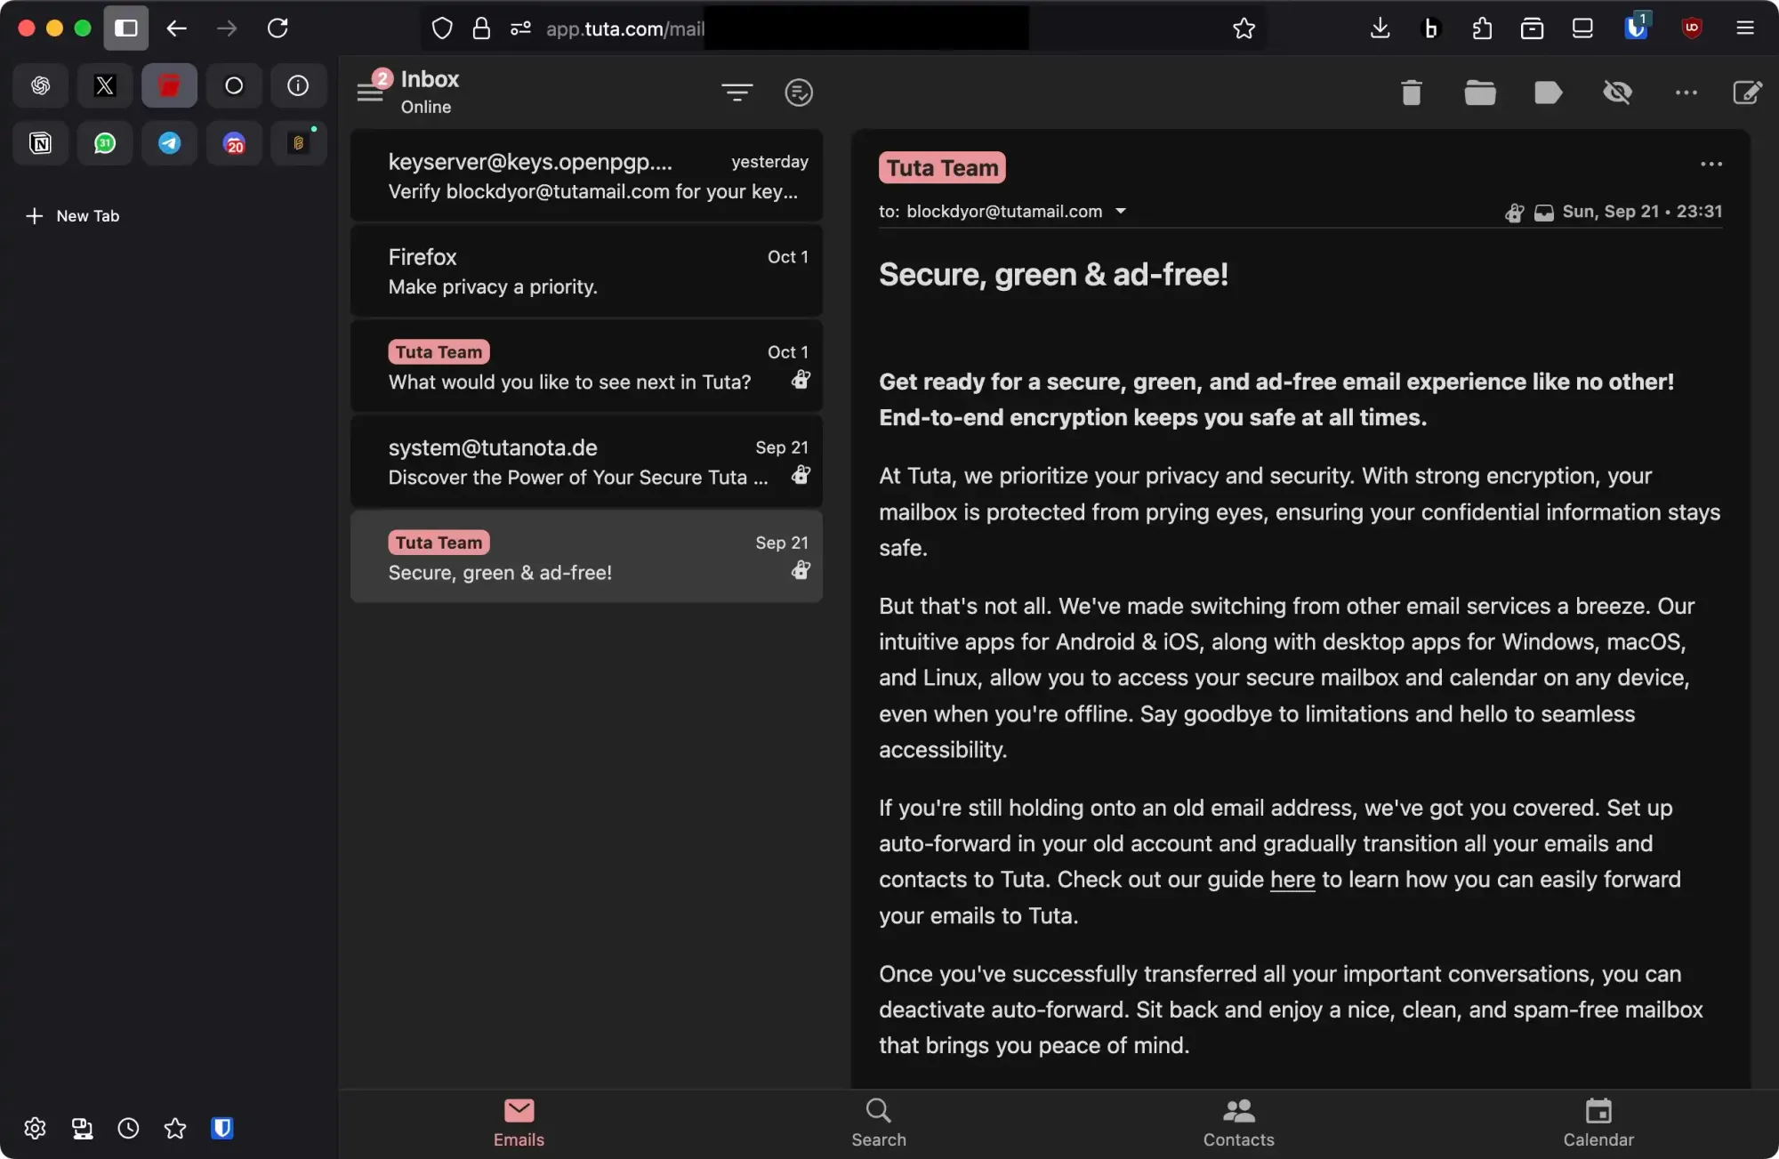Switch to the X pinned tab

(105, 85)
